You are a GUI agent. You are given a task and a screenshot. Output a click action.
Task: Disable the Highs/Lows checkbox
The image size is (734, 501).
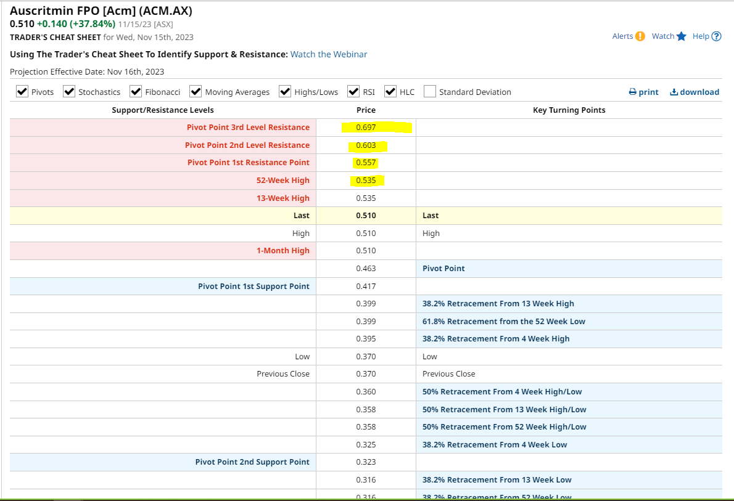coord(285,91)
